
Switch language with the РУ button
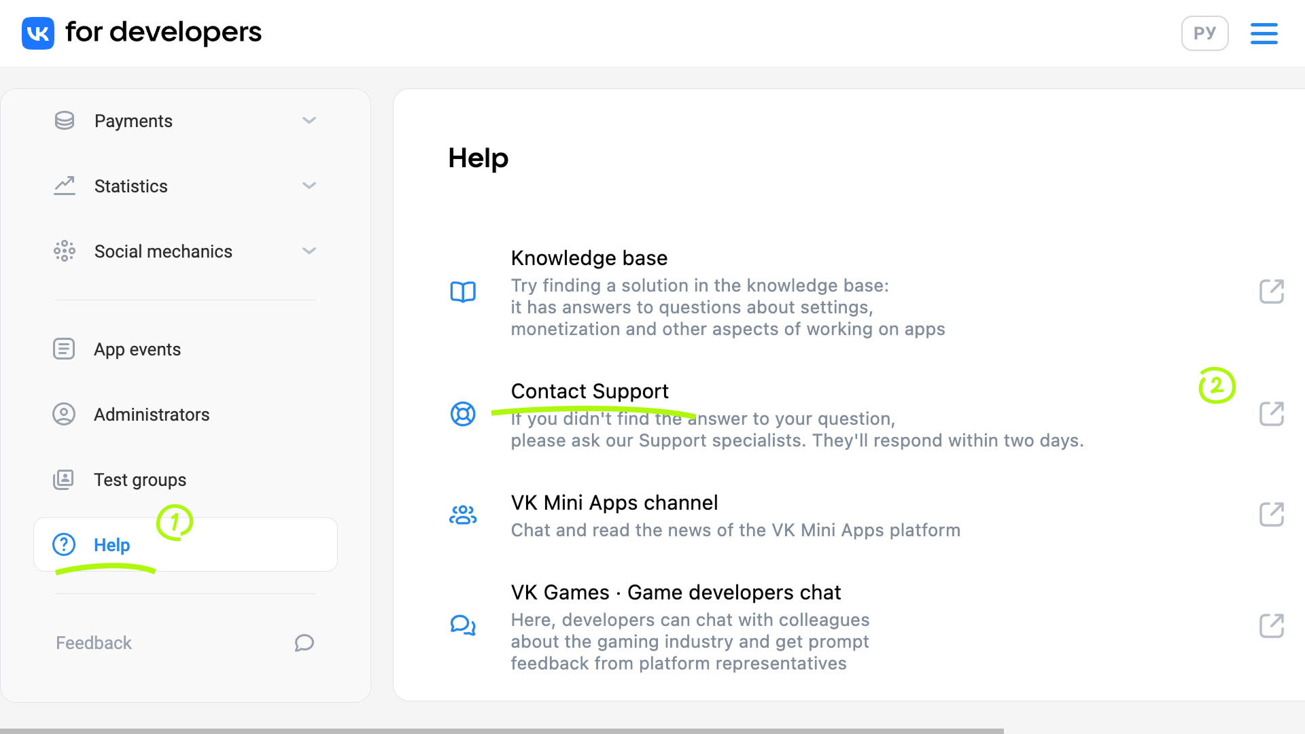tap(1204, 33)
